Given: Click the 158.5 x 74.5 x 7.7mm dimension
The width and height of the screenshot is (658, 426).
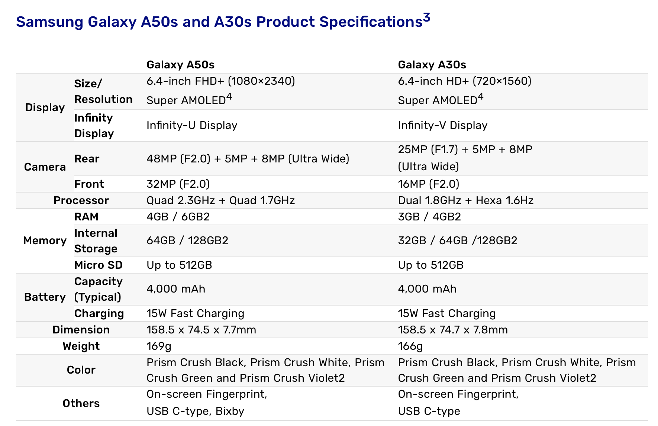Looking at the screenshot, I should coord(201,330).
